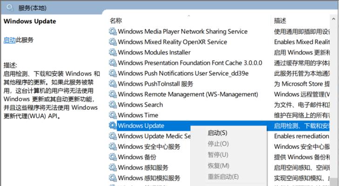Screen dimensions: 339x186
Task: Click gear icon beside Windows PushToInstall 服务
Action: (x=113, y=84)
